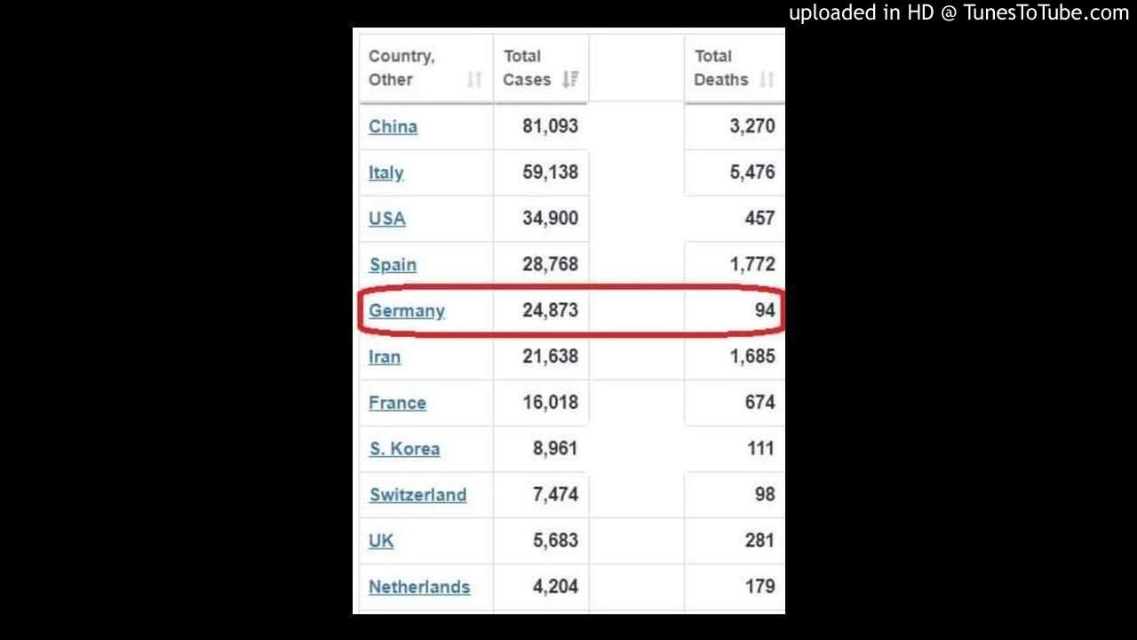The height and width of the screenshot is (640, 1137).
Task: Open the Italy country link
Action: [386, 172]
